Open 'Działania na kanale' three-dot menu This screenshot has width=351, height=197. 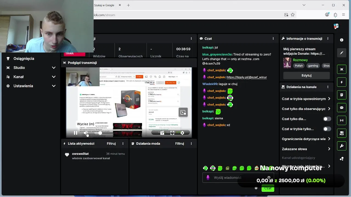(328, 87)
